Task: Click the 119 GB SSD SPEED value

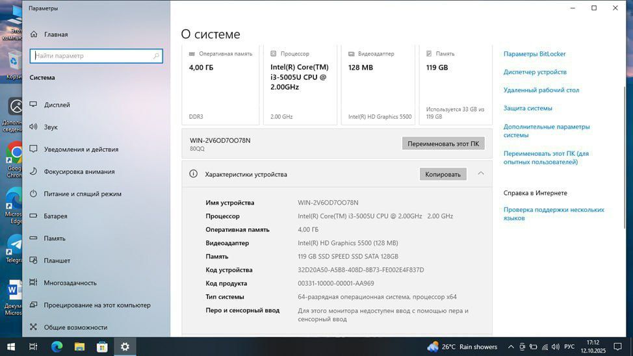Action: tap(348, 257)
